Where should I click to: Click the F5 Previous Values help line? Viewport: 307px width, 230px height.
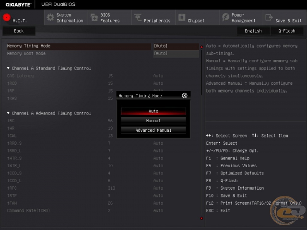(x=231, y=166)
